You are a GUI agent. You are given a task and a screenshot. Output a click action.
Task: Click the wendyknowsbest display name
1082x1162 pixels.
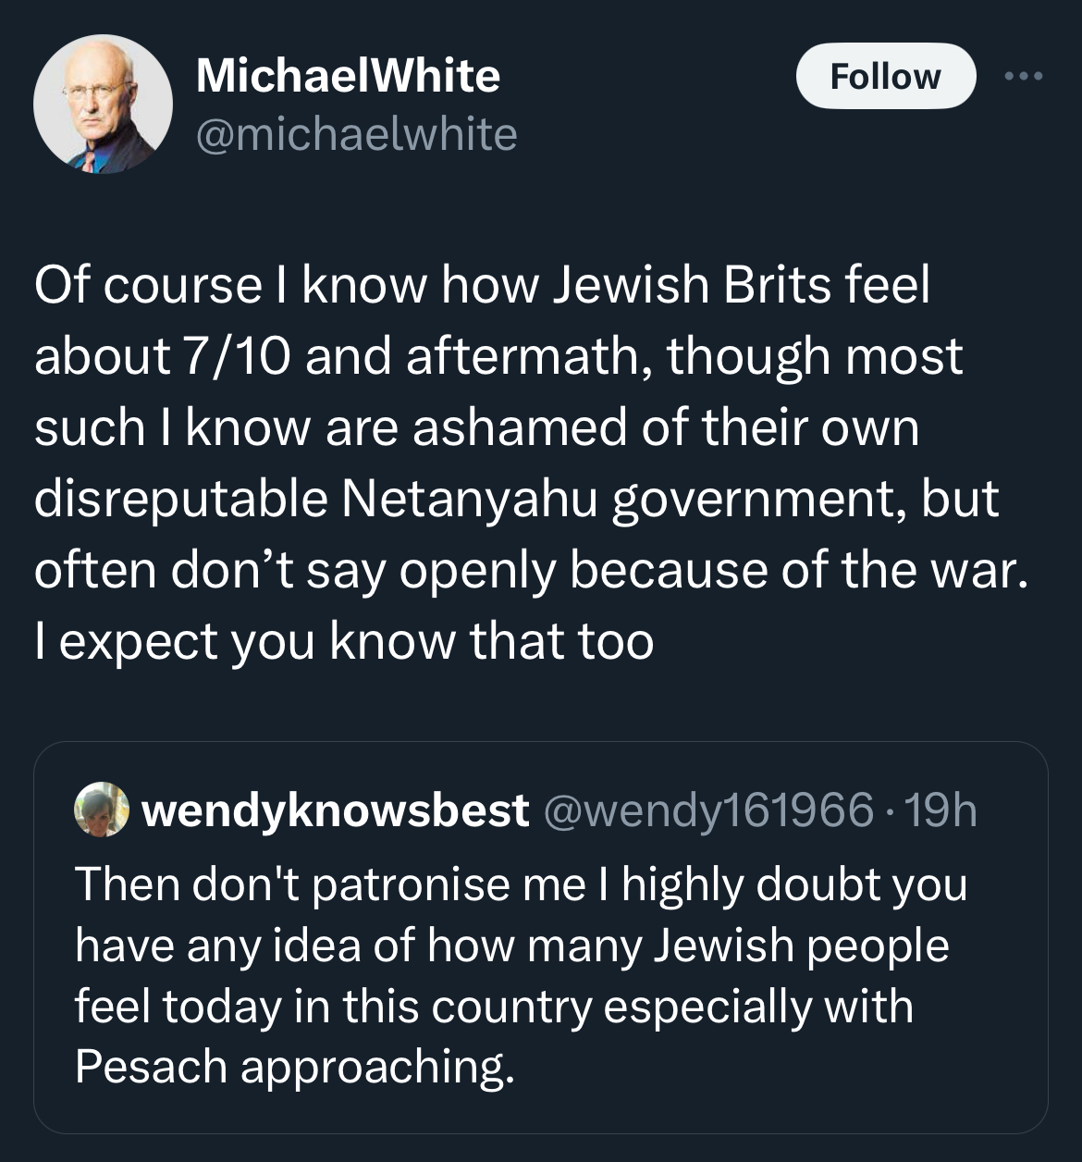point(335,810)
